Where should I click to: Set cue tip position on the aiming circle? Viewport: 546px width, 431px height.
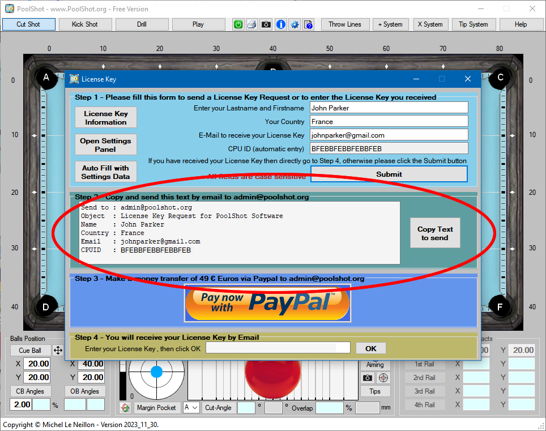tap(157, 372)
